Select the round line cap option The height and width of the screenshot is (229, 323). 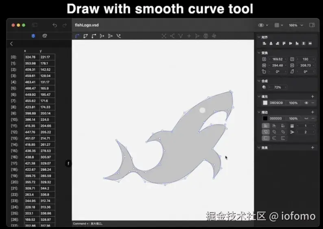(274, 138)
